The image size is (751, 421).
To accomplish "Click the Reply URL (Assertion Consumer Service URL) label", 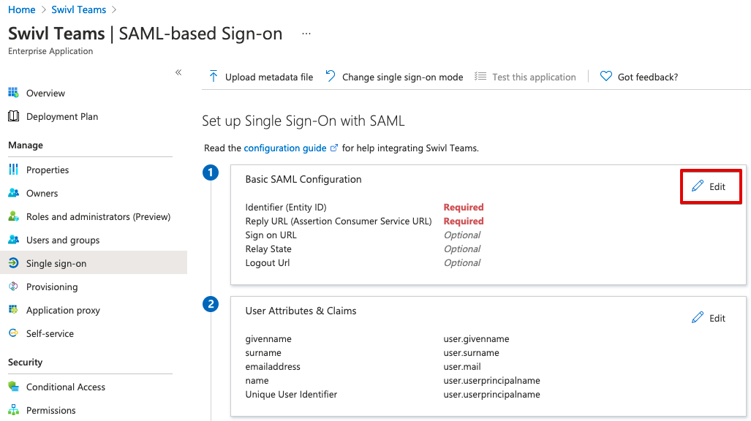I will pyautogui.click(x=339, y=221).
